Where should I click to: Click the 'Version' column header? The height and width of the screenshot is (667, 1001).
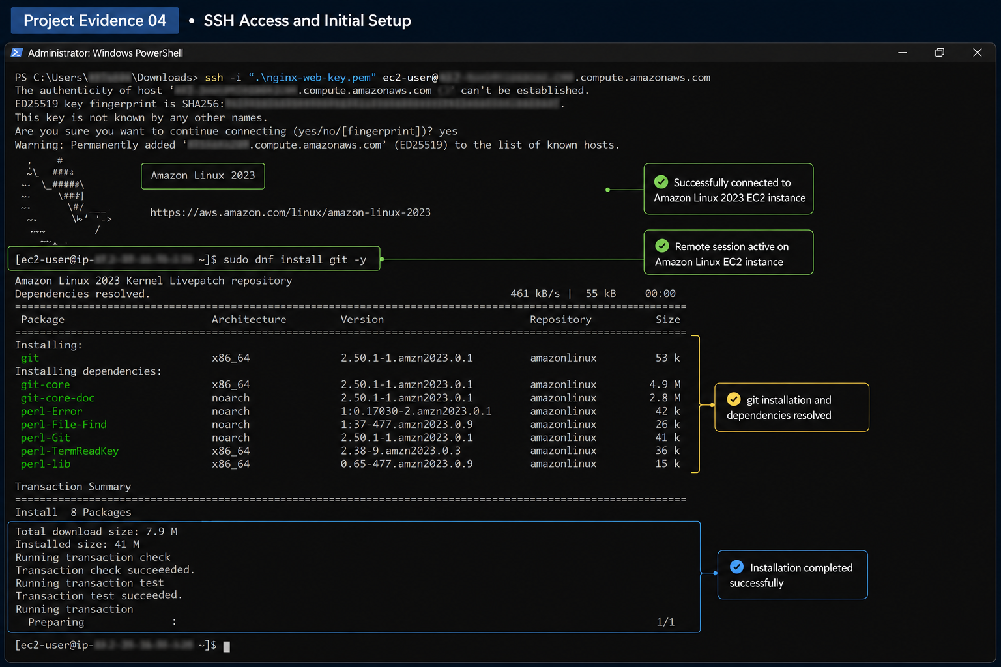tap(362, 320)
